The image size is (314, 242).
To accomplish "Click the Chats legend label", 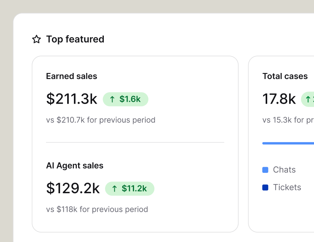I will pyautogui.click(x=284, y=170).
